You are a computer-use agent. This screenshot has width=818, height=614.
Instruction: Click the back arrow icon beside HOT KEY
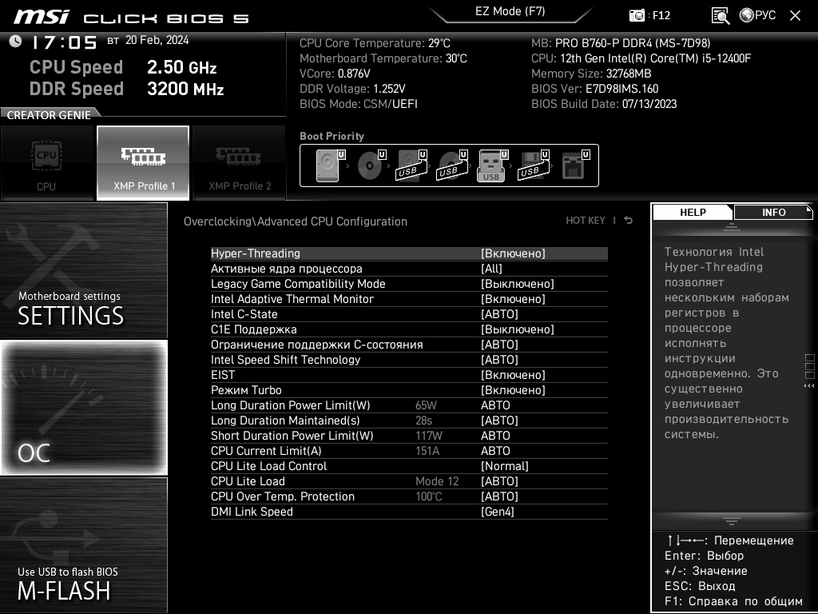point(629,221)
